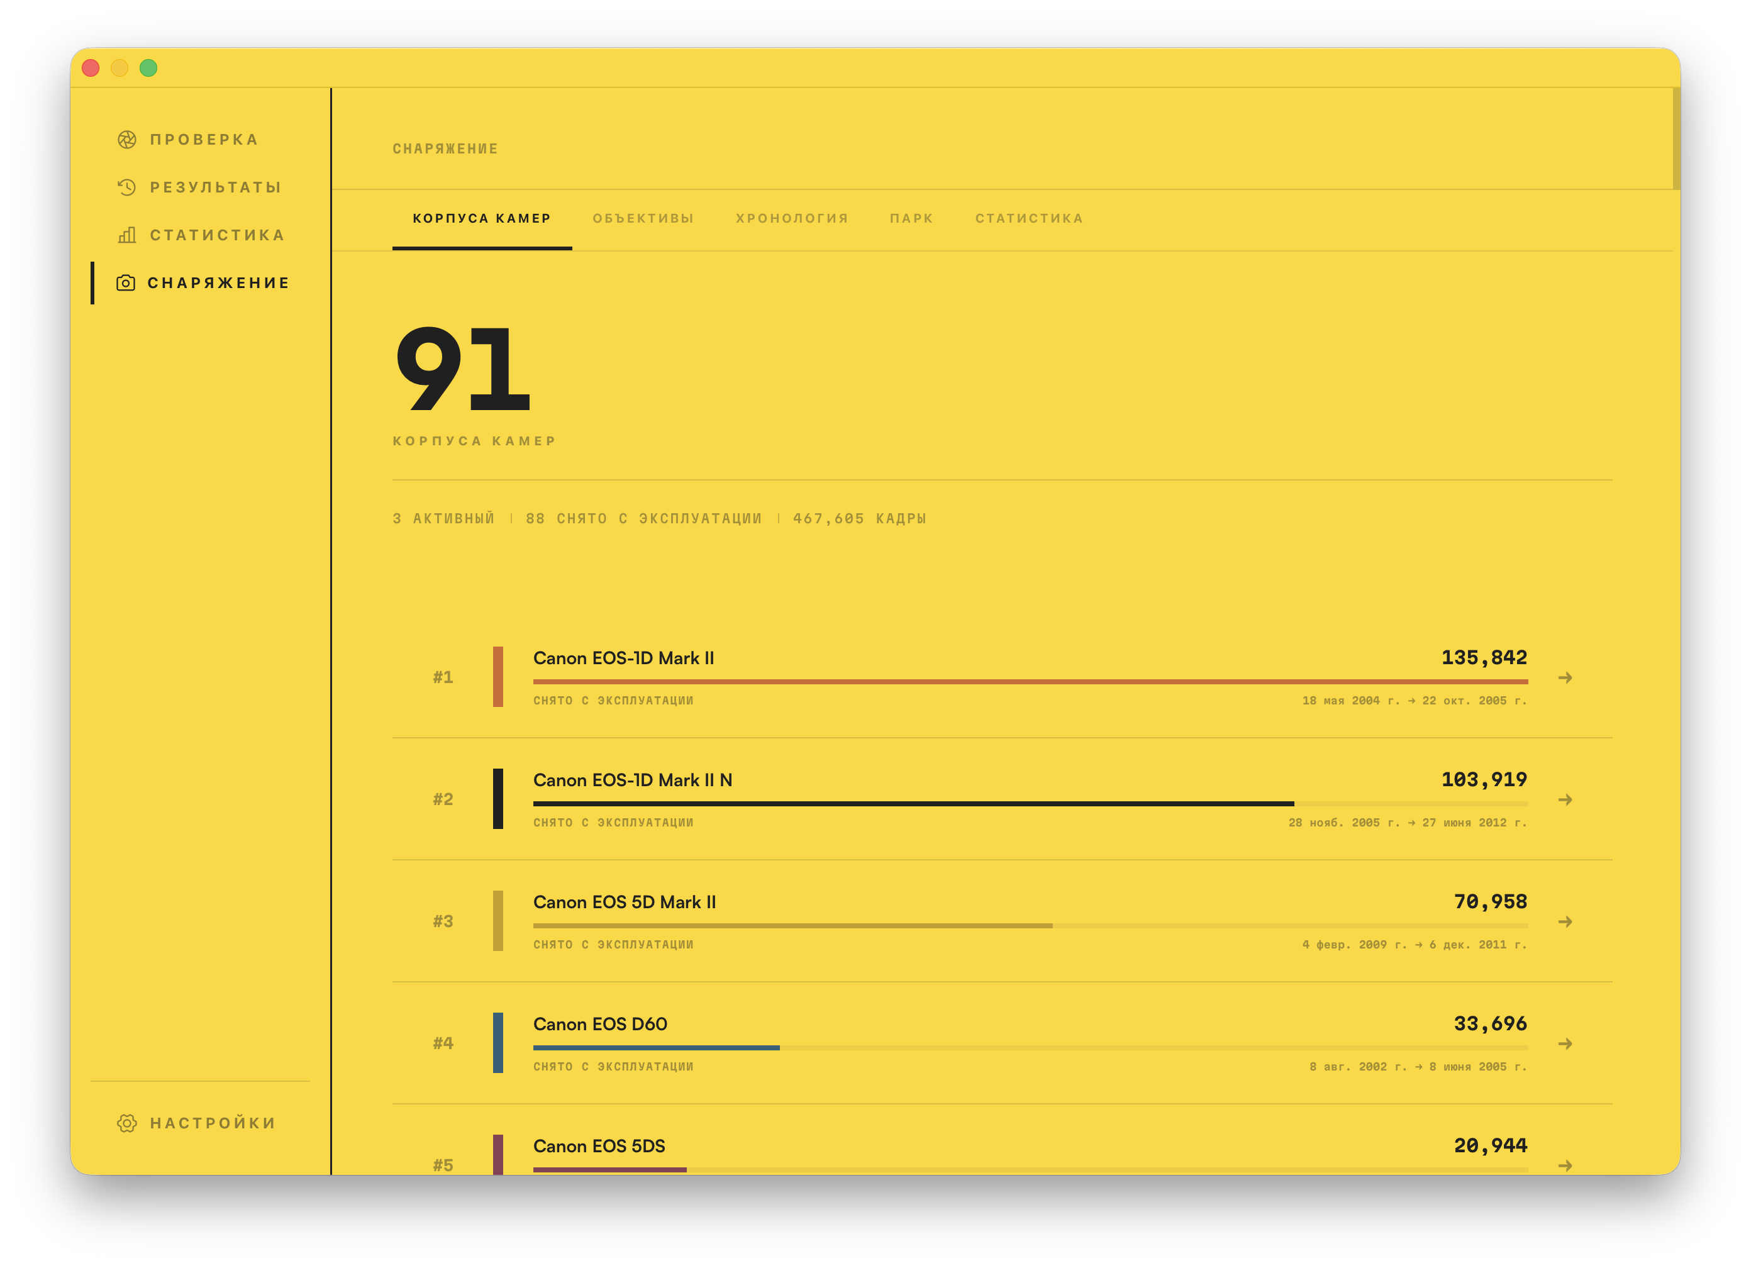Open Canon EOS-1D Mark II details arrow
The image size is (1751, 1268).
point(1565,677)
